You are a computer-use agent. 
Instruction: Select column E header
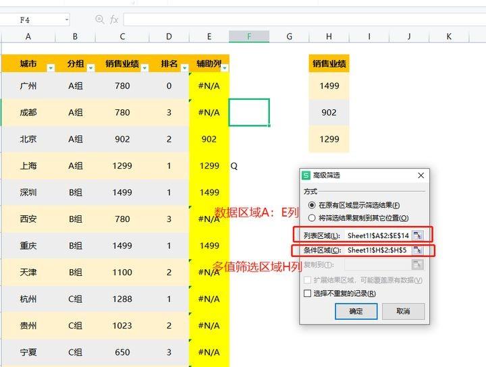[209, 36]
